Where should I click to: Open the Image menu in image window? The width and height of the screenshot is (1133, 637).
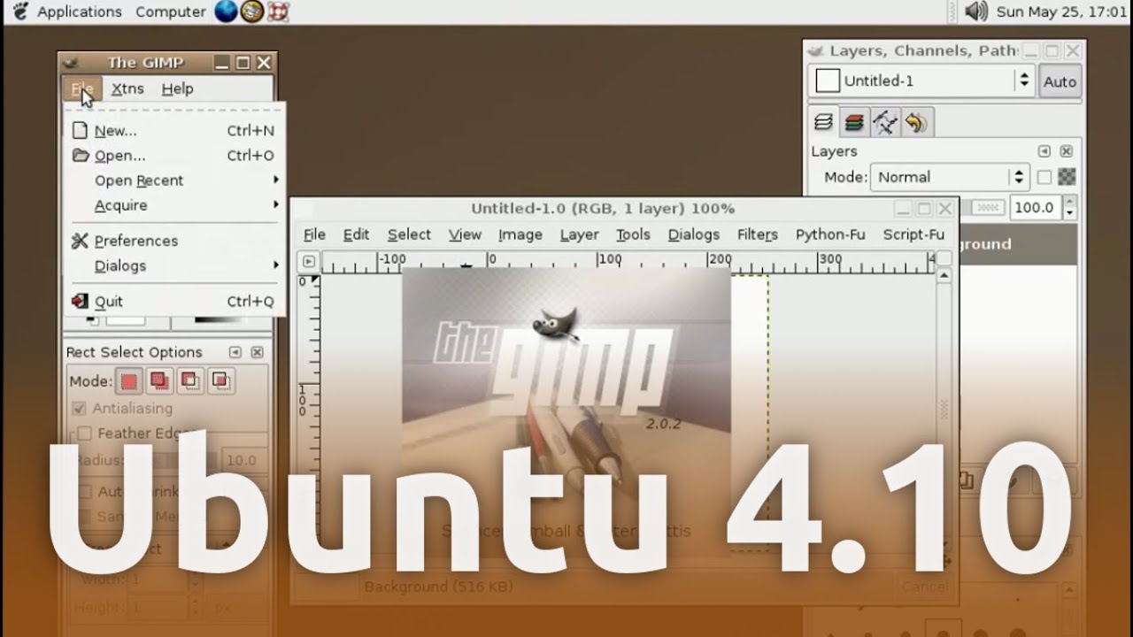(x=520, y=234)
